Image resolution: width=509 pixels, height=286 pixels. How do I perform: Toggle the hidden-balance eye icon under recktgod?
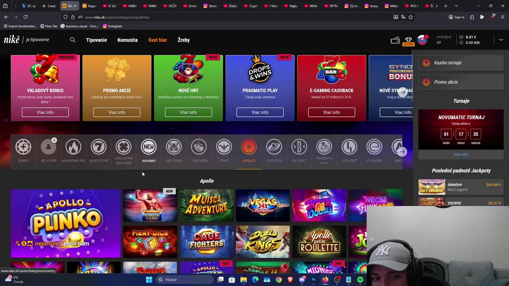click(439, 43)
